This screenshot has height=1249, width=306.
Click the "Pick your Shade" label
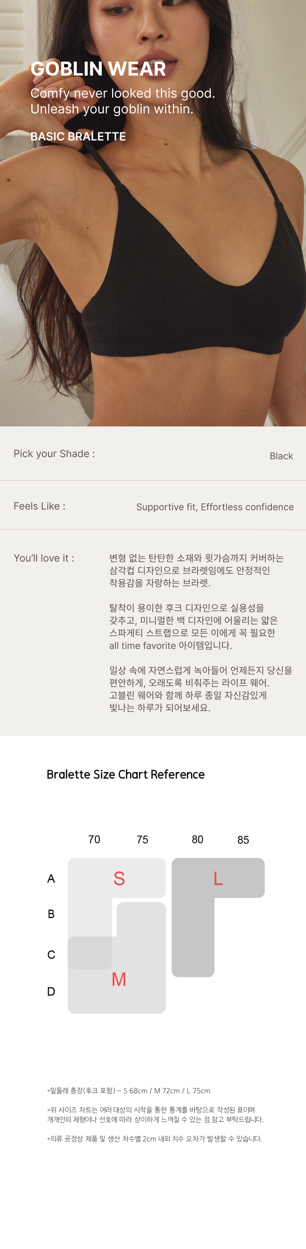[x=54, y=454]
